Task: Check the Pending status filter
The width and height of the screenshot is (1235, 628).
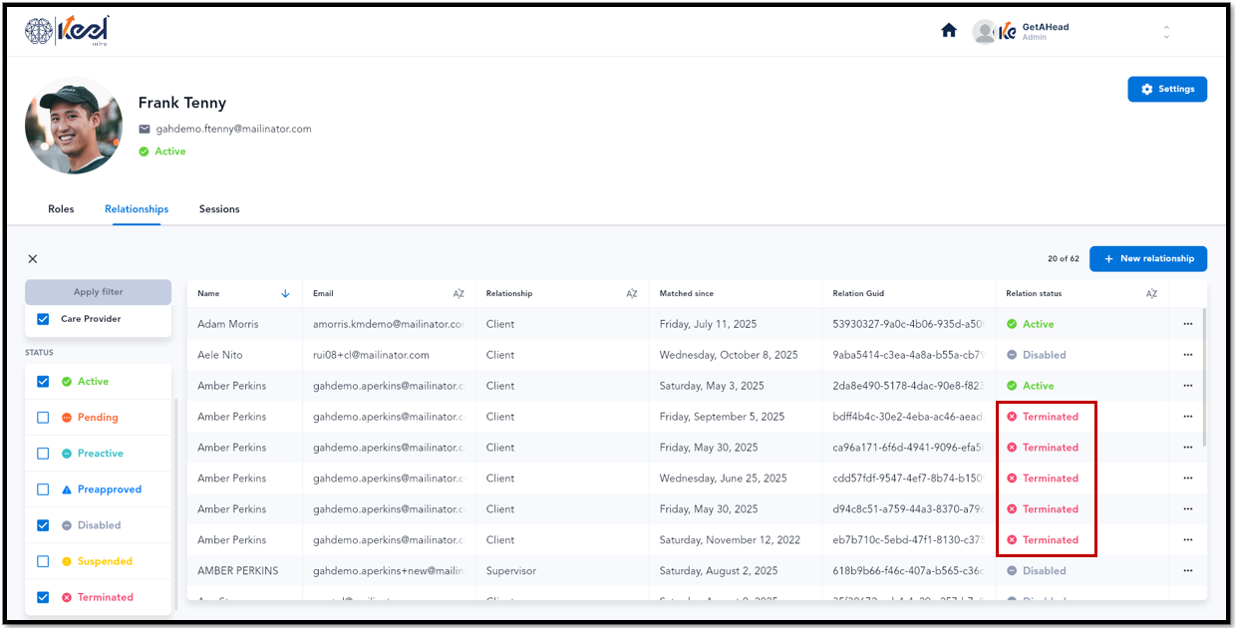Action: tap(43, 418)
